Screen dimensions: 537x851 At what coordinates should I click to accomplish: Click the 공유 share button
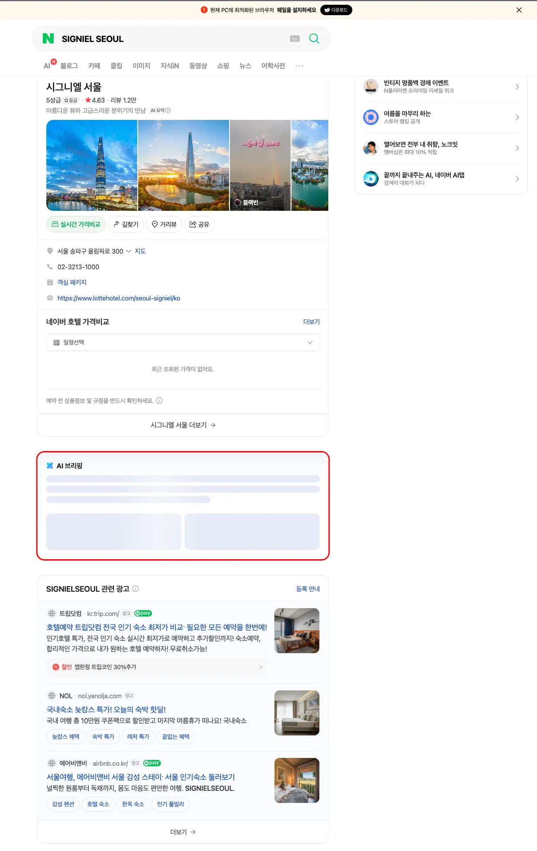[x=199, y=224]
